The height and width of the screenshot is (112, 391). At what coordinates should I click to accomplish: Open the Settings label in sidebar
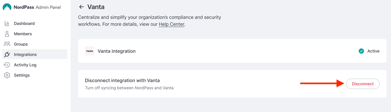pos(22,75)
